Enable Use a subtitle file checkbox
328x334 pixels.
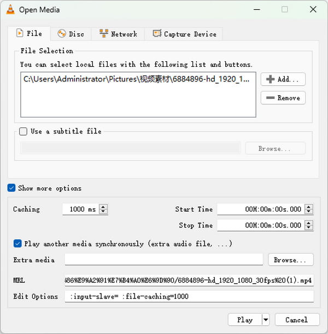23,131
